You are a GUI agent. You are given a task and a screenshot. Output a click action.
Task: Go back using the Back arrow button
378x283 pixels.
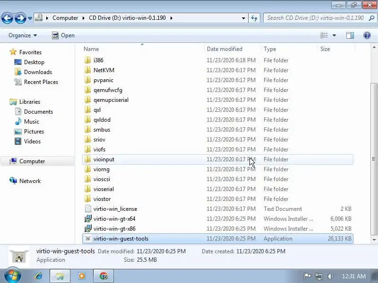[7, 18]
